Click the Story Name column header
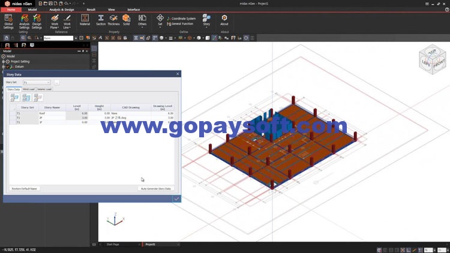This screenshot has height=253, width=450. tap(52, 107)
